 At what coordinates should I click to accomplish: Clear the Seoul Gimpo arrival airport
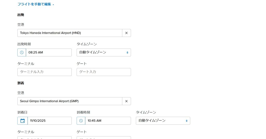pyautogui.click(x=127, y=101)
